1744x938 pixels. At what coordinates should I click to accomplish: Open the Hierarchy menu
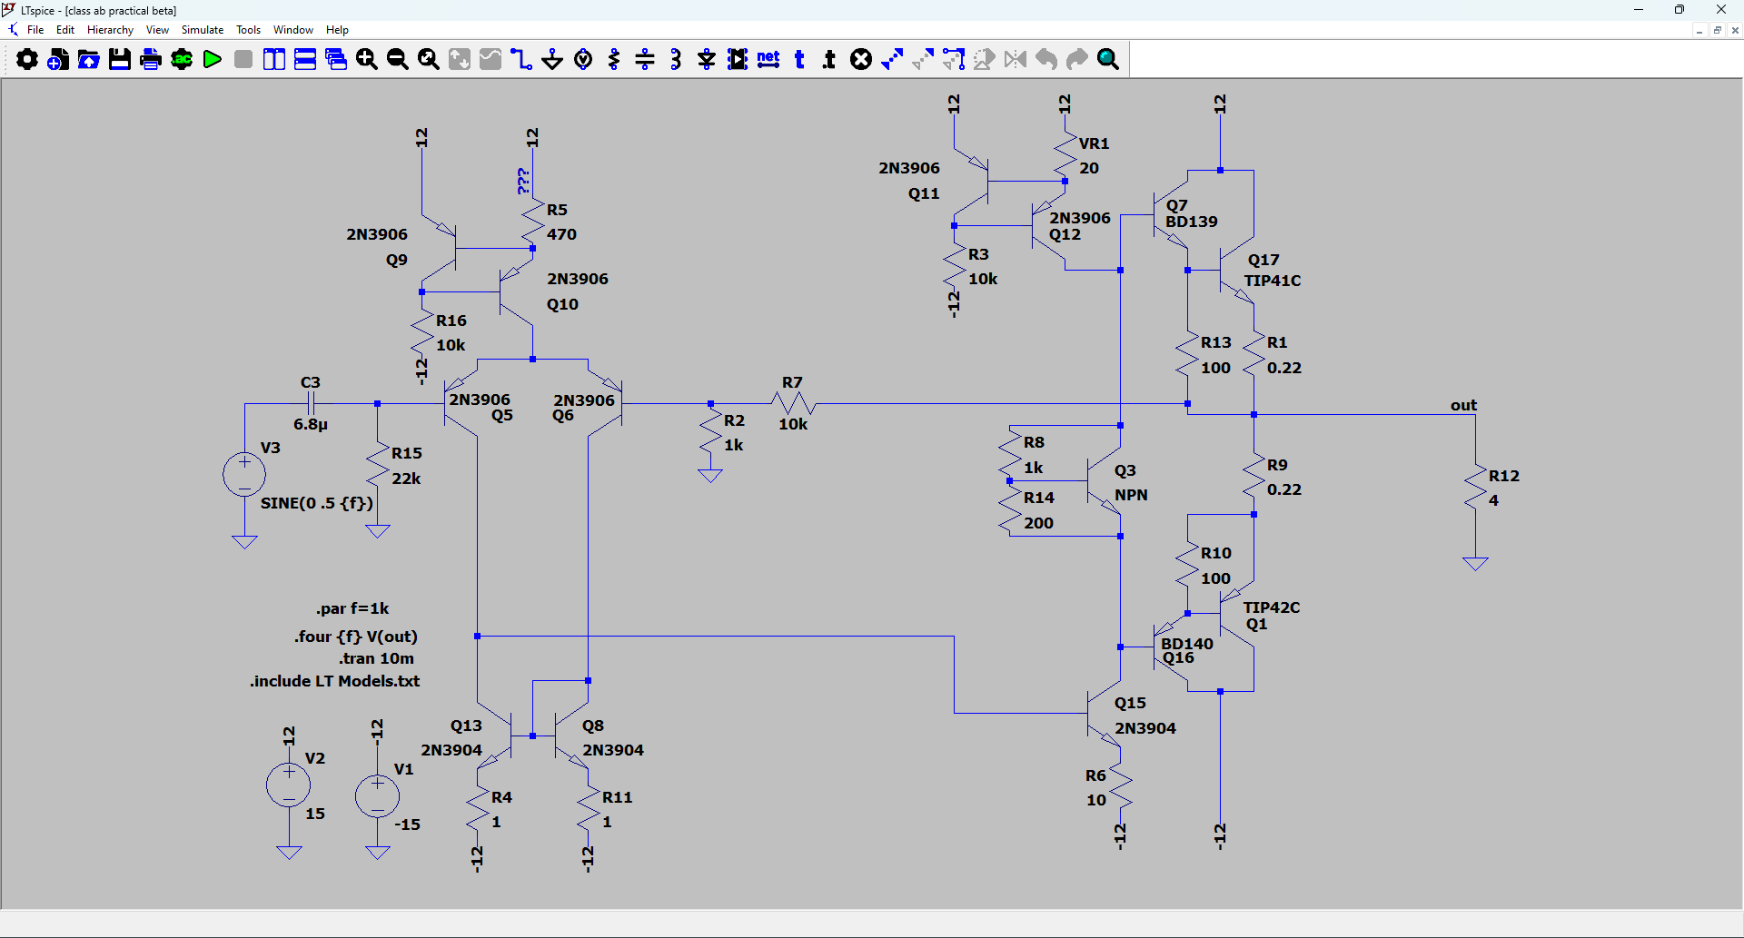110,30
